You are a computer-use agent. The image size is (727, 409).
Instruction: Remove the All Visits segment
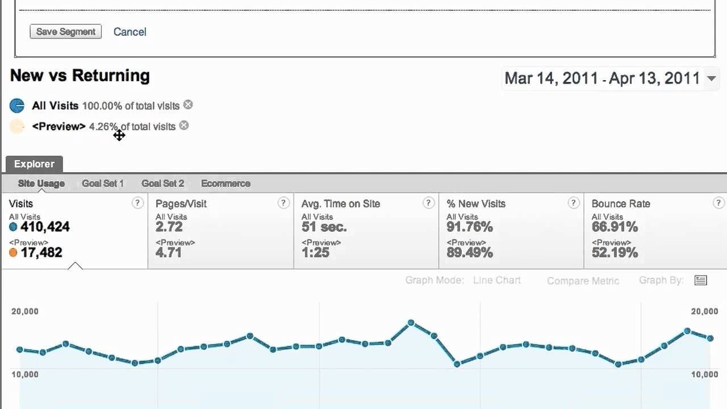click(188, 105)
